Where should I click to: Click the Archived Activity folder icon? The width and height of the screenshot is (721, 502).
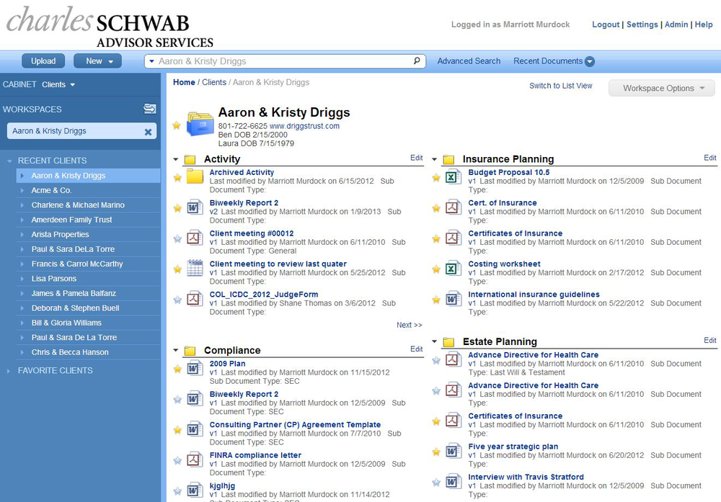(x=195, y=176)
